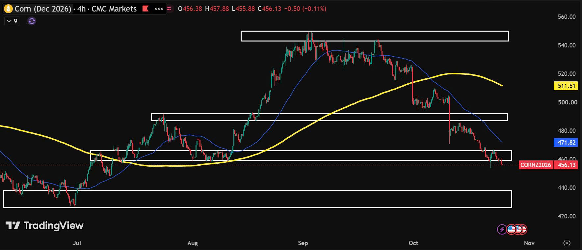Select the blue 471.82 moving average label
Screen dimensions: 582x250
click(x=566, y=143)
